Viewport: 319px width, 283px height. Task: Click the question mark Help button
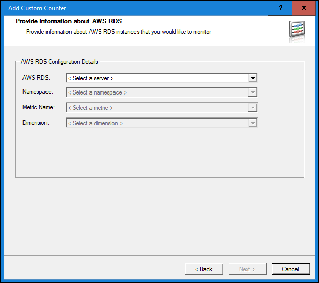pos(281,8)
